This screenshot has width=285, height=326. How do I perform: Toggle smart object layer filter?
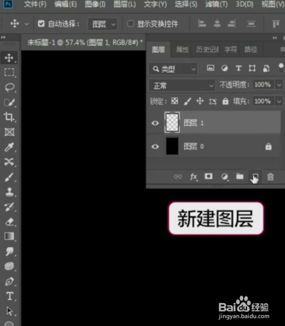click(266, 68)
